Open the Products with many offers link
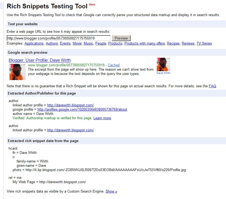Viewport: 226px width, 199px height. click(x=145, y=43)
